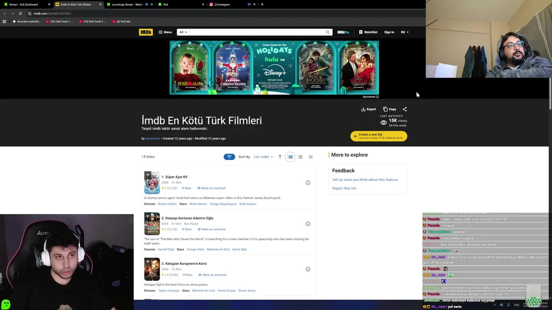Add Keloglan Karaprens'e Karsi to watchlist

[x=147, y=261]
